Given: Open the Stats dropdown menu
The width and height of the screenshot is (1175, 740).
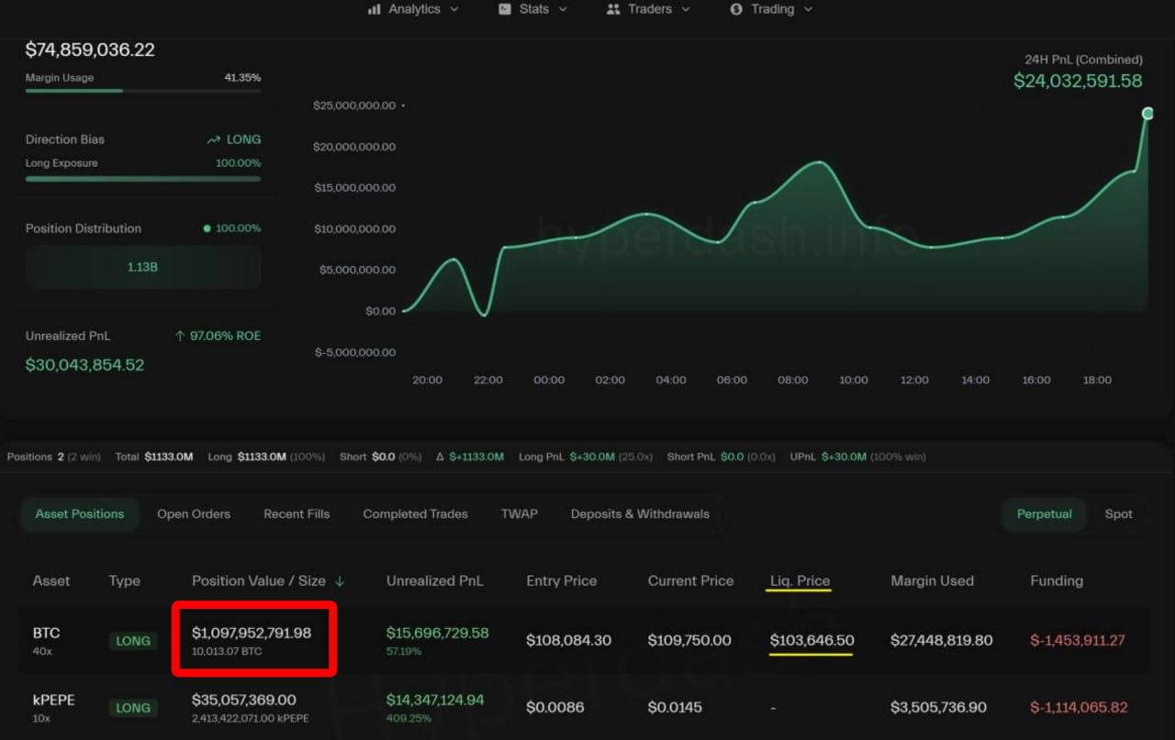Looking at the screenshot, I should coord(532,9).
